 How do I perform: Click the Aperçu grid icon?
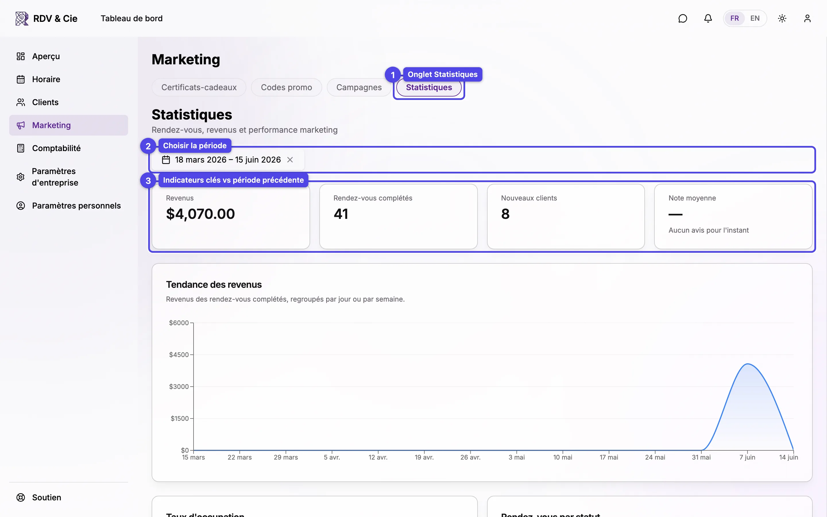(20, 56)
